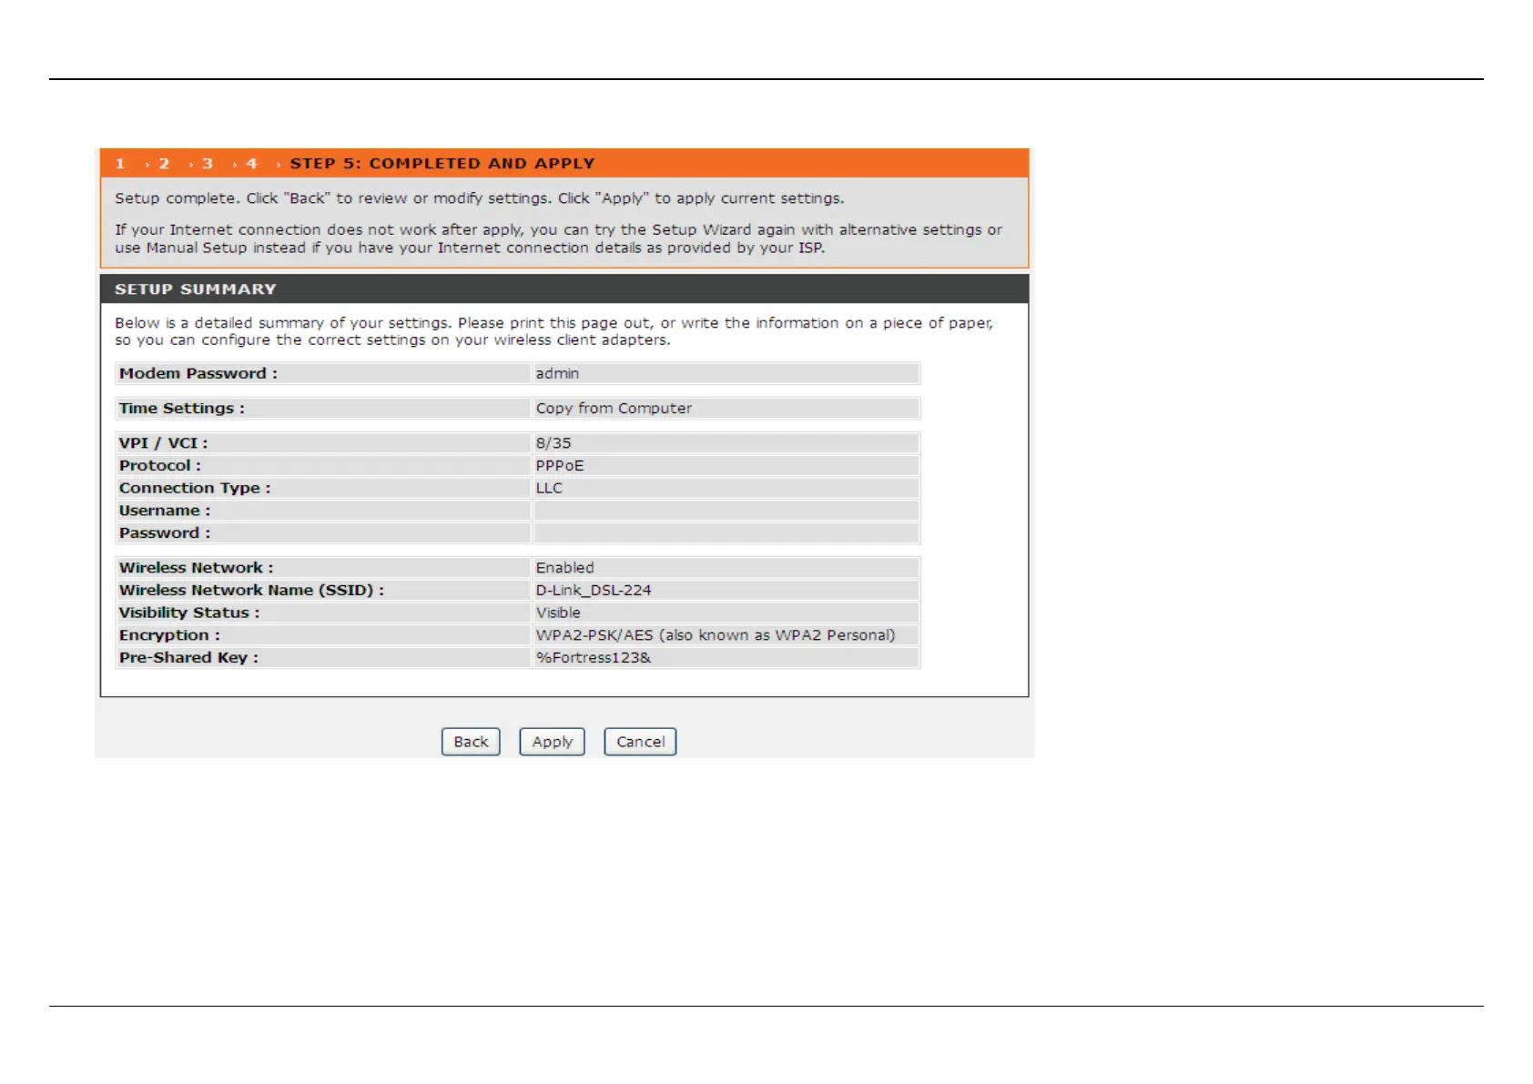Screen dimensions: 1533x1084
Task: Click the 'Wireless Network Name (SSID) :' label
Action: [x=252, y=590]
